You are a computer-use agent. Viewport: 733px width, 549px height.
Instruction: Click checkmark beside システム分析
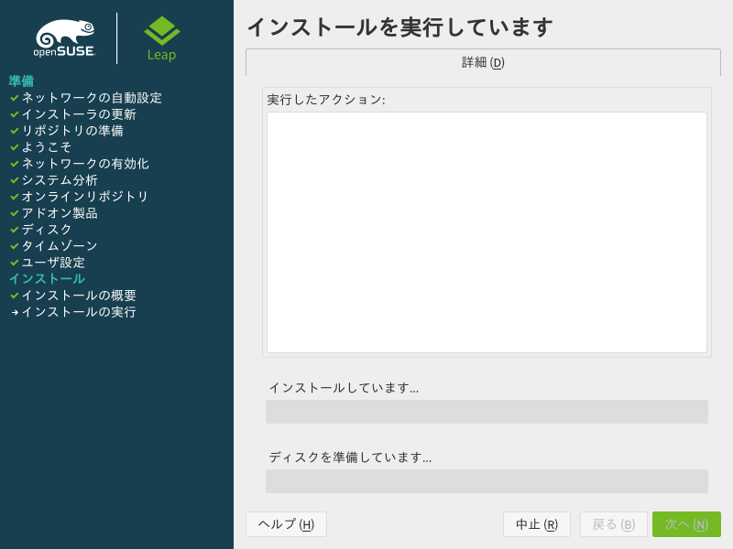tap(15, 180)
